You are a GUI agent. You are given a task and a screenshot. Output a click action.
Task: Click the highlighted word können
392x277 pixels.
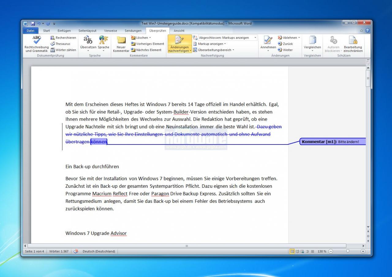pos(99,142)
